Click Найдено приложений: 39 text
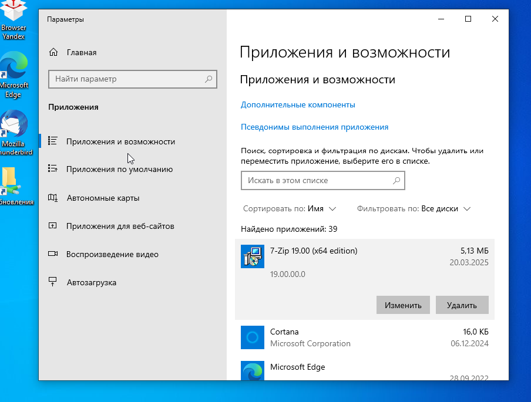The height and width of the screenshot is (402, 531). pyautogui.click(x=289, y=229)
